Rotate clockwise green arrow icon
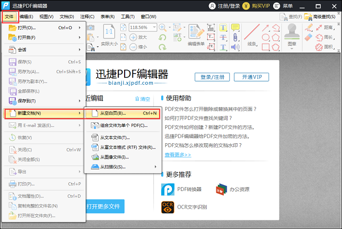The height and width of the screenshot is (229, 342). click(162, 47)
